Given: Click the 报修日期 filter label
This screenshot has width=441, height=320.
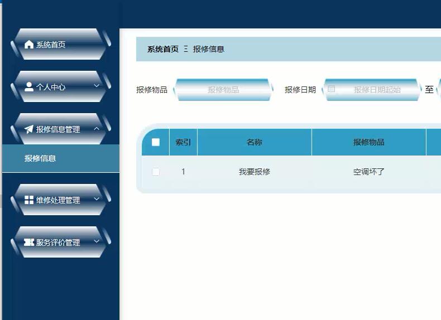Looking at the screenshot, I should pos(300,90).
